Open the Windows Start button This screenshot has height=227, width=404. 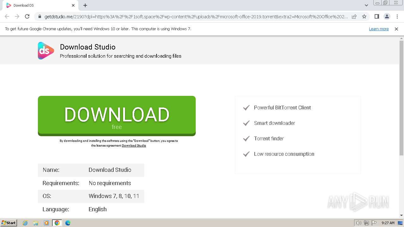tap(9, 223)
